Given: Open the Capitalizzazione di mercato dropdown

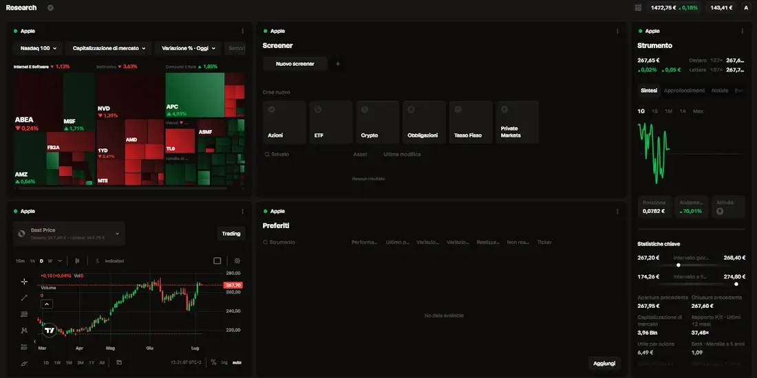Looking at the screenshot, I should pos(109,48).
